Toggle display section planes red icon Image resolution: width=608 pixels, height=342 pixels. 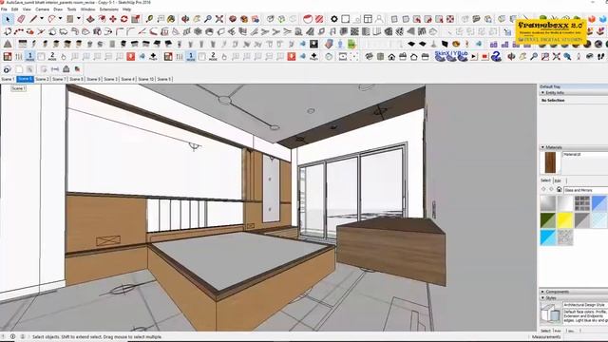(x=308, y=19)
